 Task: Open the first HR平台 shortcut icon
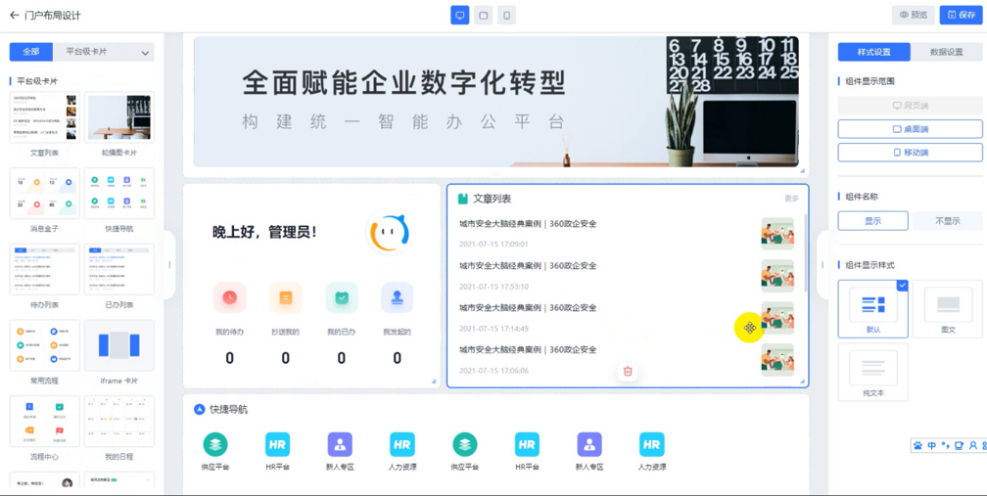(x=278, y=444)
